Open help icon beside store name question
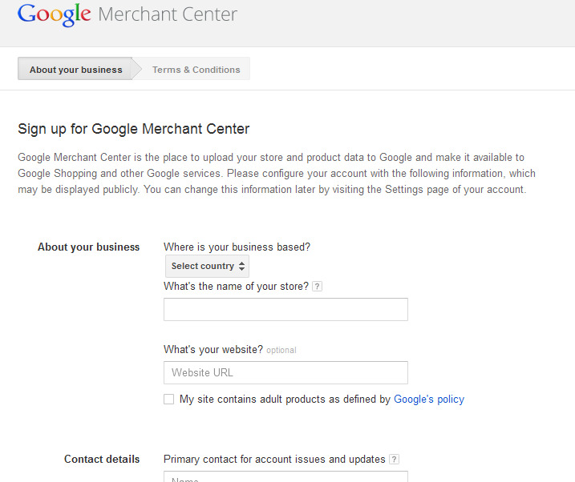Viewport: 575px width, 482px height. (x=318, y=287)
